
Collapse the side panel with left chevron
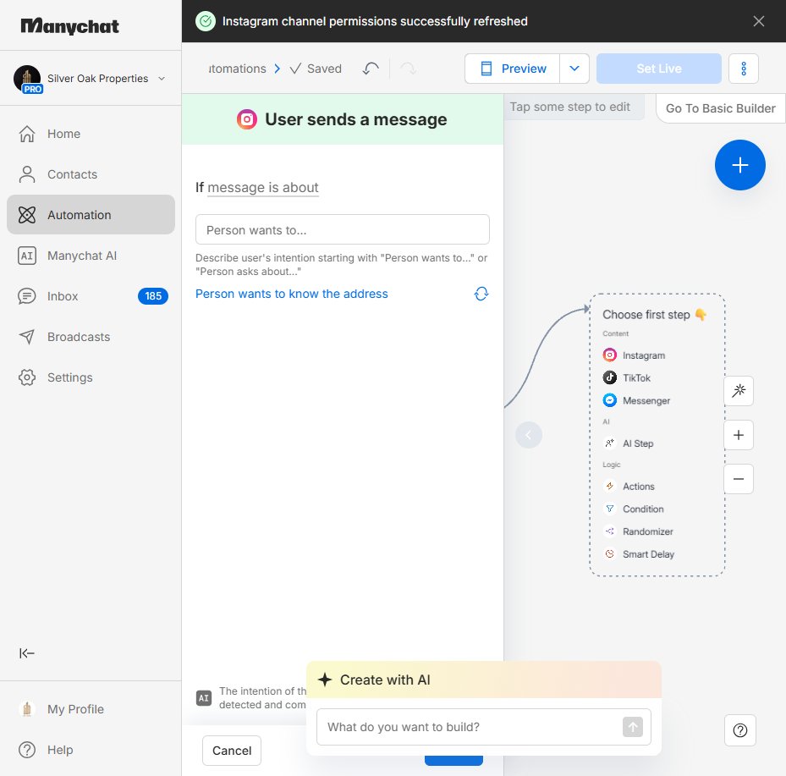click(x=528, y=435)
